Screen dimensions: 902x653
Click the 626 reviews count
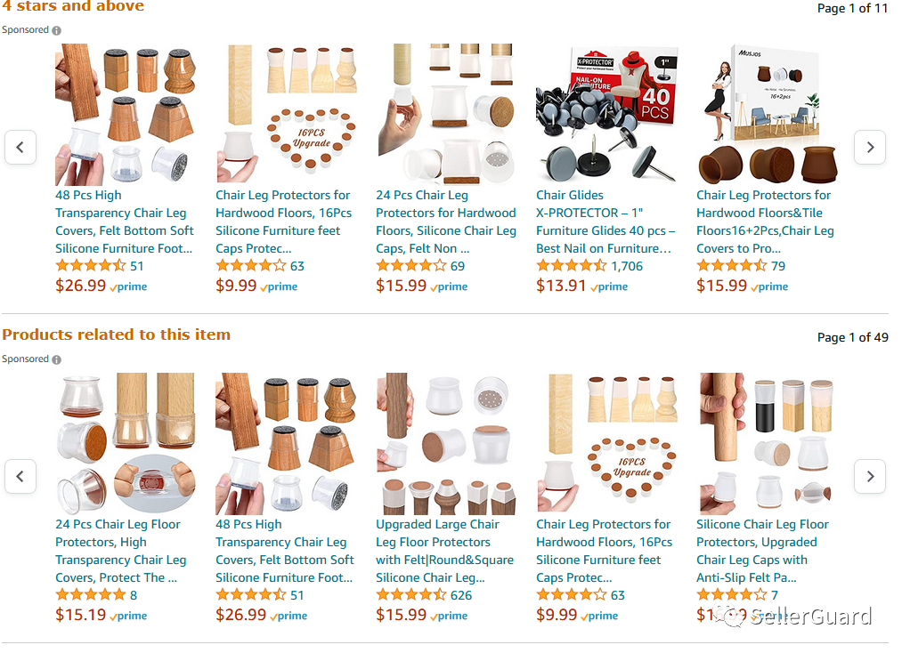point(460,595)
